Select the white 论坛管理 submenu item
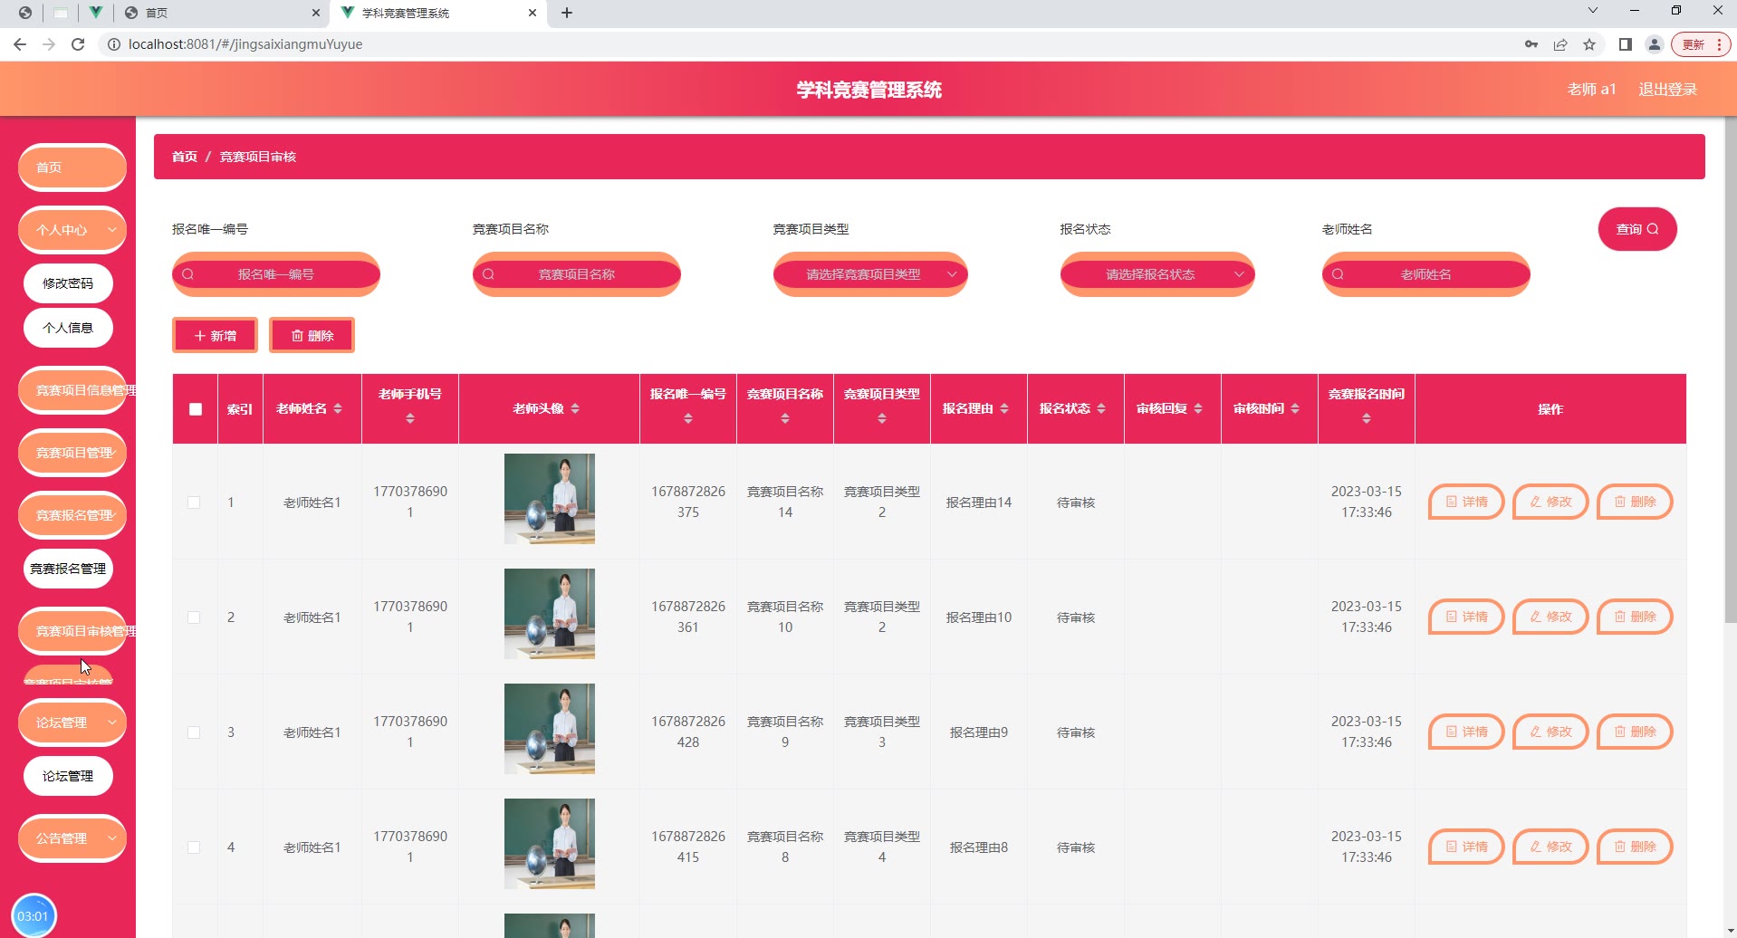Viewport: 1737px width, 938px height. (x=68, y=776)
